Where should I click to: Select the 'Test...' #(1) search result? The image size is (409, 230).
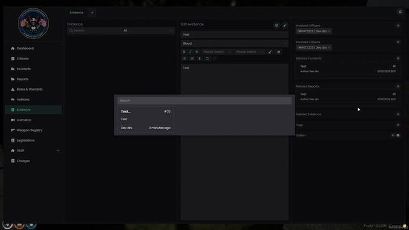146,119
